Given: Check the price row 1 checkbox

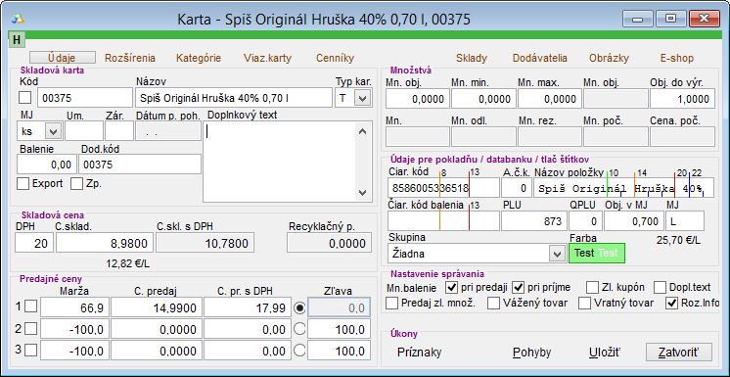Looking at the screenshot, I should point(30,306).
